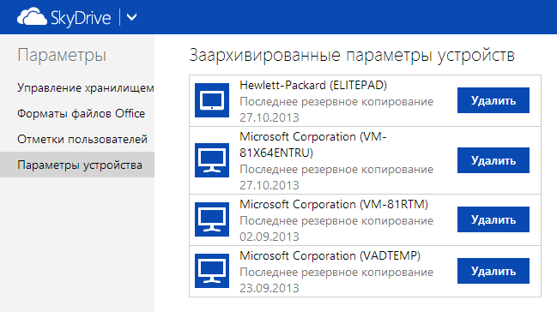This screenshot has width=557, height=312.
Task: Click the SkyDrive cloud logo icon
Action: pos(32,16)
